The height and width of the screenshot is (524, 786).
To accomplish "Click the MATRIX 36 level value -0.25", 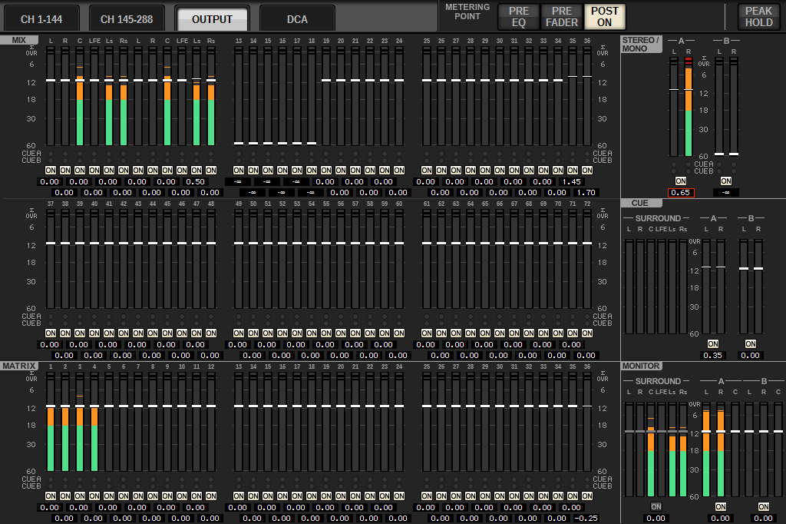I will click(586, 518).
